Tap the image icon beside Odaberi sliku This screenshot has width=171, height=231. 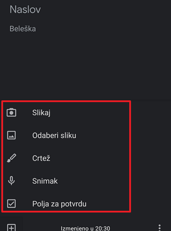click(11, 135)
